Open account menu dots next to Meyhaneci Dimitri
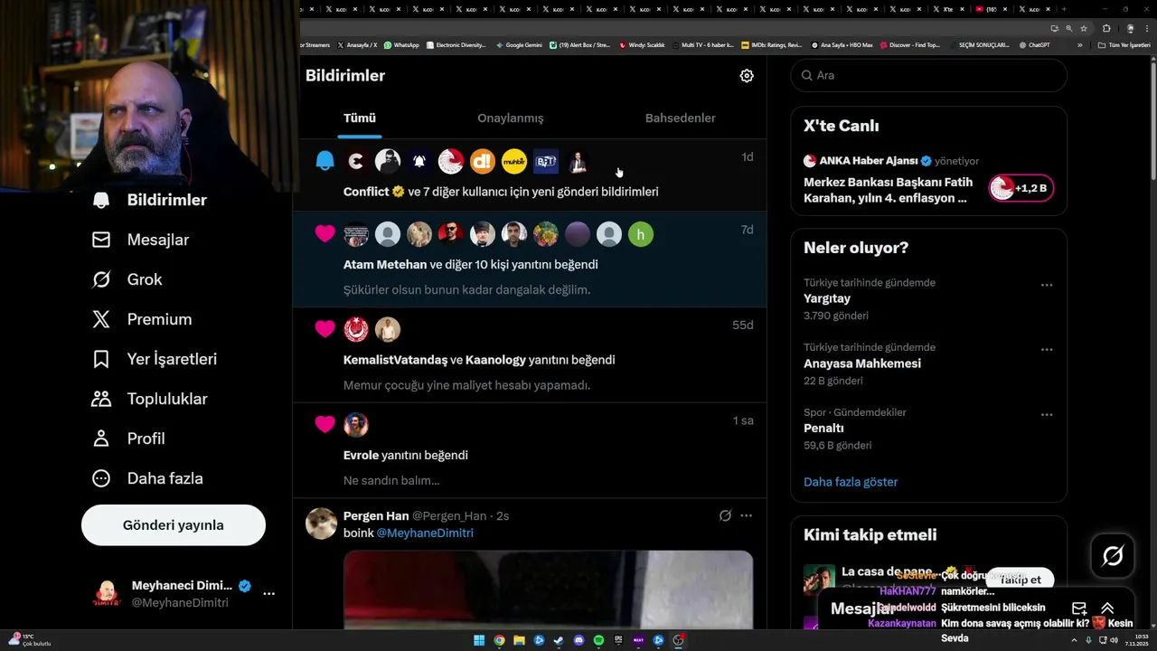The width and height of the screenshot is (1157, 651). [x=268, y=594]
